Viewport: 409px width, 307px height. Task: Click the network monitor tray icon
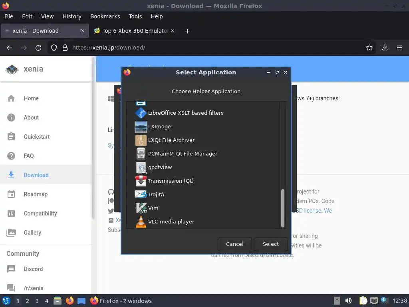[x=374, y=301]
